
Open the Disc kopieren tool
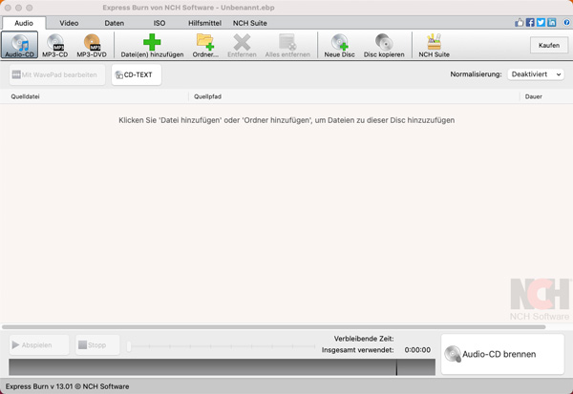click(384, 45)
